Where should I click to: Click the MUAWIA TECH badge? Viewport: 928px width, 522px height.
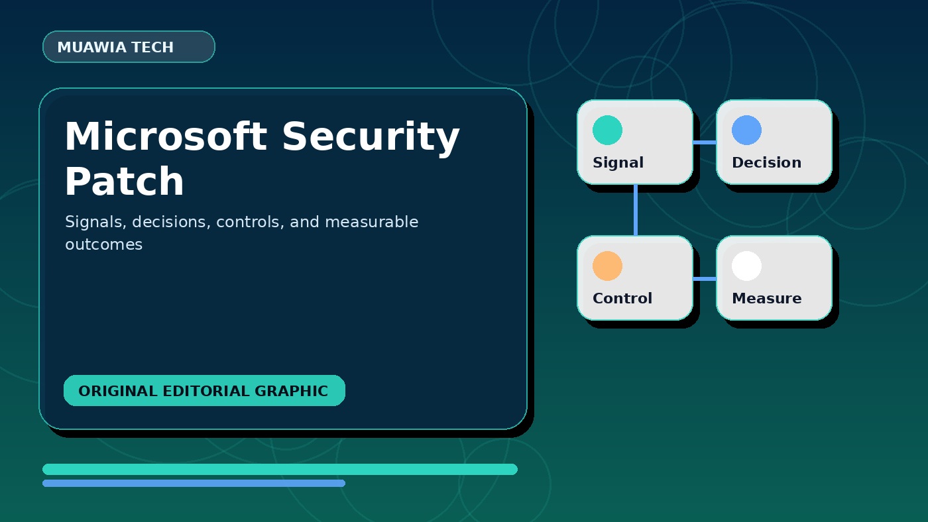pyautogui.click(x=129, y=47)
